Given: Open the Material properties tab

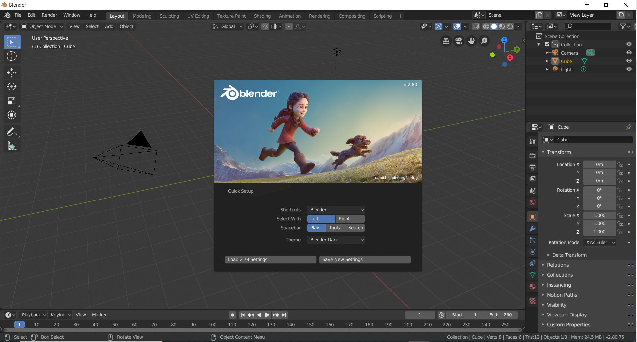Looking at the screenshot, I should pyautogui.click(x=532, y=287).
